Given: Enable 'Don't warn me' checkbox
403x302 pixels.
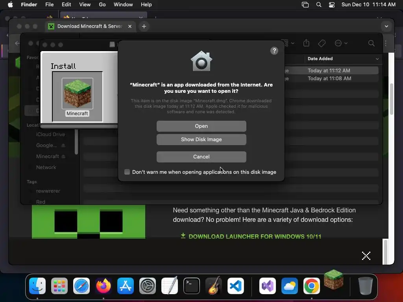Looking at the screenshot, I should (x=127, y=172).
